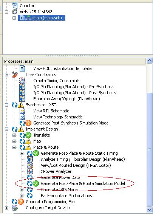Click the View HDL Instantiation Template document icon

[22, 68]
